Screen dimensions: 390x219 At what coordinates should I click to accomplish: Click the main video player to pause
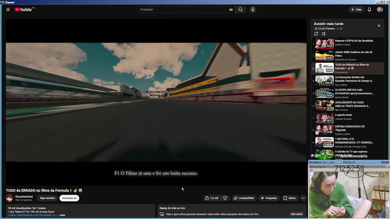pos(156,102)
